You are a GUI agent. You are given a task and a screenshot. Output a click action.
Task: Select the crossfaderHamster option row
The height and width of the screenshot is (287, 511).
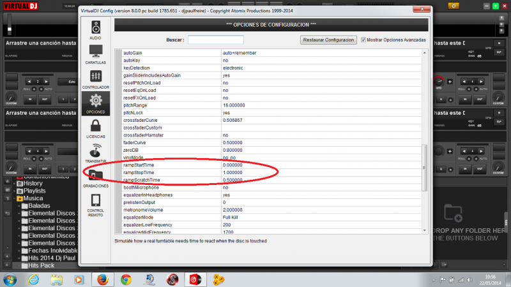[271, 135]
